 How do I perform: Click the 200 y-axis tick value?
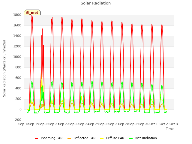coord(18,99)
